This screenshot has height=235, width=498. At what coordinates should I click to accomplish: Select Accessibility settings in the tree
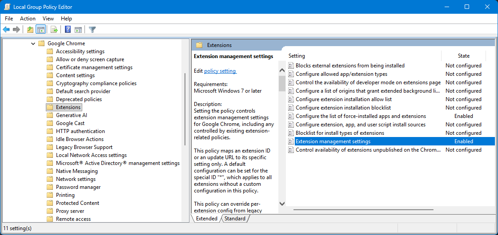click(x=80, y=51)
